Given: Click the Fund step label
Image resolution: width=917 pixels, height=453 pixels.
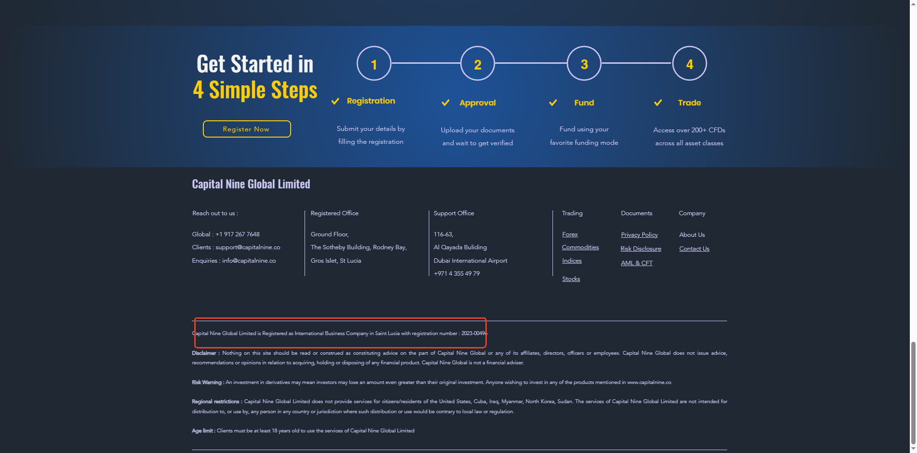Looking at the screenshot, I should click(584, 103).
